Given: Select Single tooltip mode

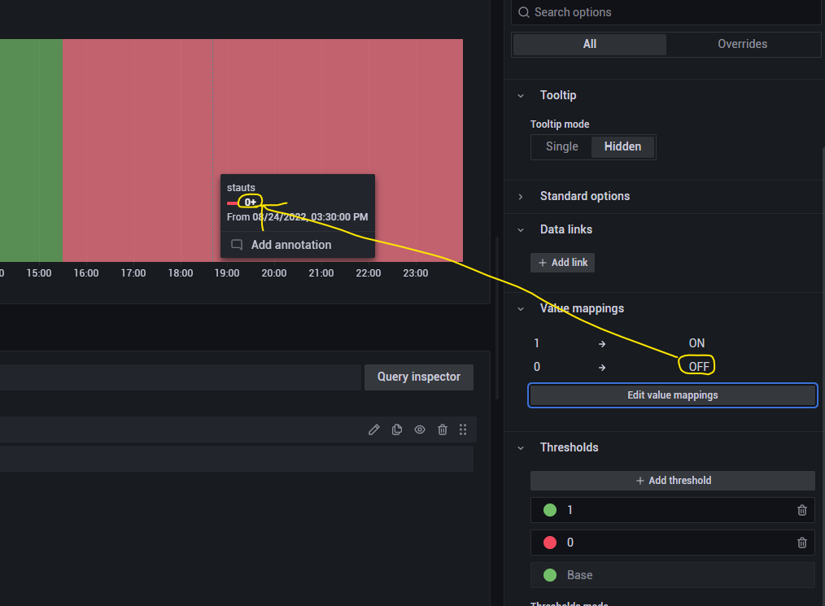Looking at the screenshot, I should click(x=561, y=146).
